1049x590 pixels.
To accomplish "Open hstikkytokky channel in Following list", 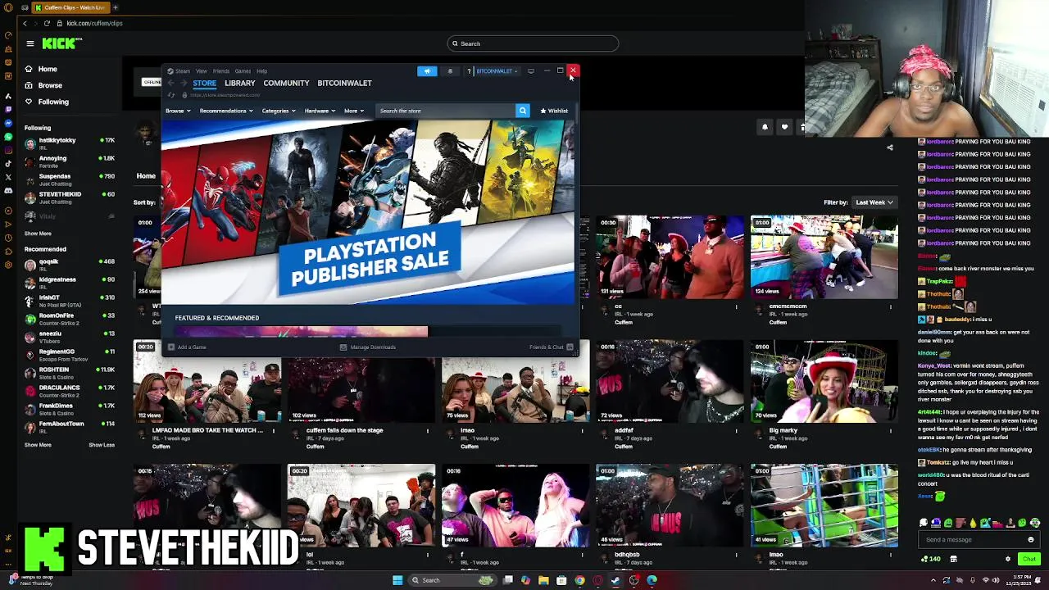I will click(70, 143).
